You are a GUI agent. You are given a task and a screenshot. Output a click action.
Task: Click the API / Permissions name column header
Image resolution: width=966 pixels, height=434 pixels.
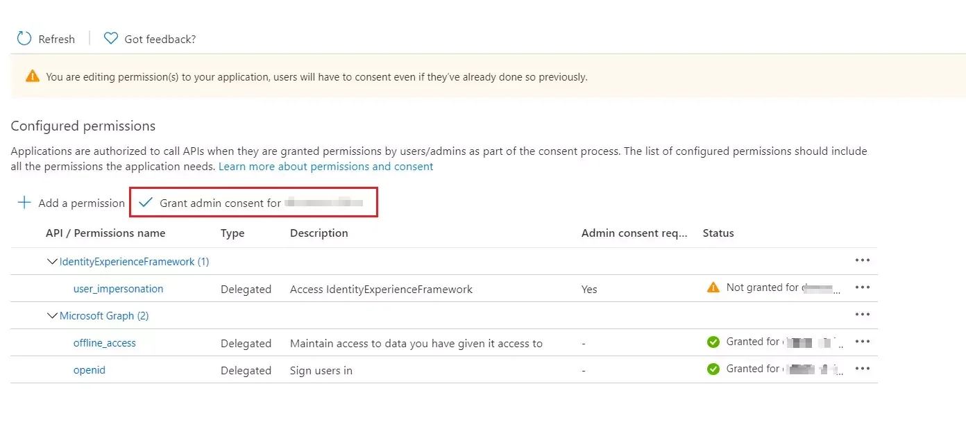click(105, 233)
